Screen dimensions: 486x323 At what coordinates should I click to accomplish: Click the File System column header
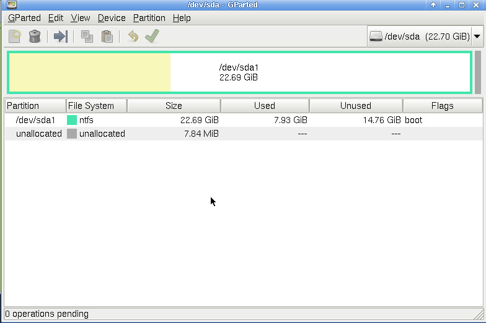pyautogui.click(x=97, y=106)
